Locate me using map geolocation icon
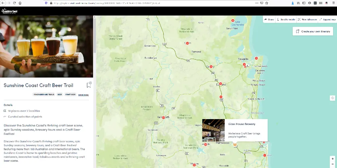The height and width of the screenshot is (168, 337). click(x=332, y=98)
